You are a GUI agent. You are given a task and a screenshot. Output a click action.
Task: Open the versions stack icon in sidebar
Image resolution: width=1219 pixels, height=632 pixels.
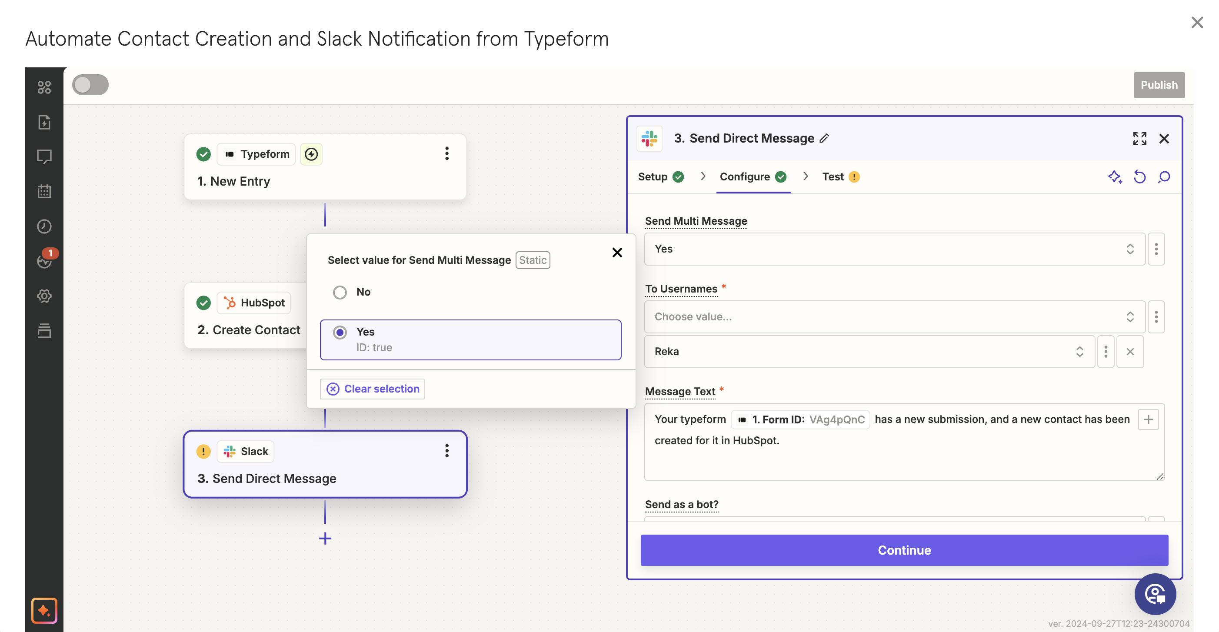44,331
